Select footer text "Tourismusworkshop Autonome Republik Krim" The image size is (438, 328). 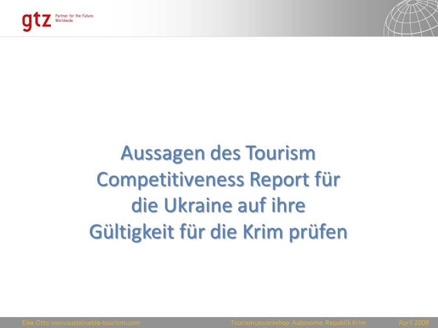[298, 323]
